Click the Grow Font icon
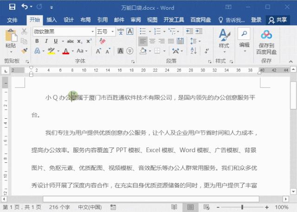The width and height of the screenshot is (297, 212). coord(98,51)
